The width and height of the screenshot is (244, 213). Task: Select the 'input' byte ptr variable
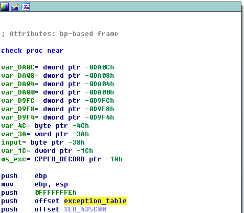[43, 143]
